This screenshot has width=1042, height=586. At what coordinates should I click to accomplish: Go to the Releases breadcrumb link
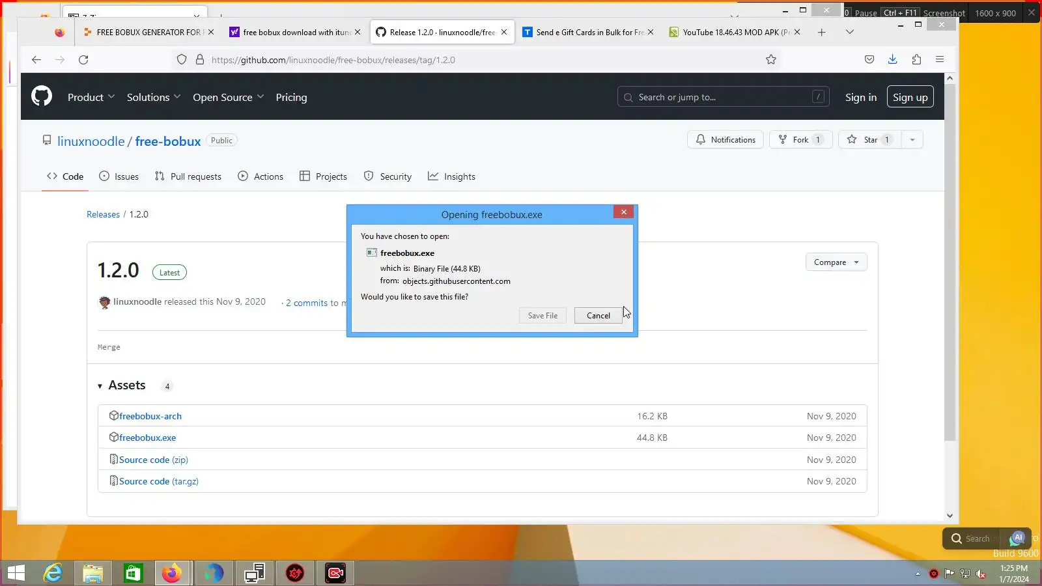click(x=103, y=214)
